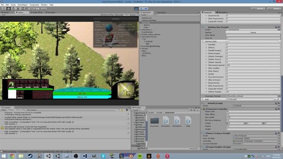Click the Slope Limit field
The width and height of the screenshot is (283, 159).
tap(253, 111)
